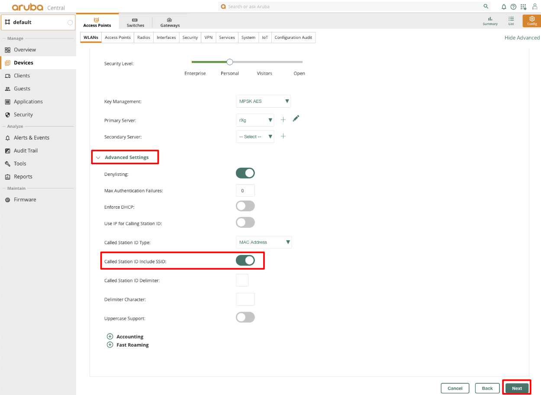Click the pencil icon to edit Primary Server
This screenshot has width=541, height=395.
(x=296, y=118)
